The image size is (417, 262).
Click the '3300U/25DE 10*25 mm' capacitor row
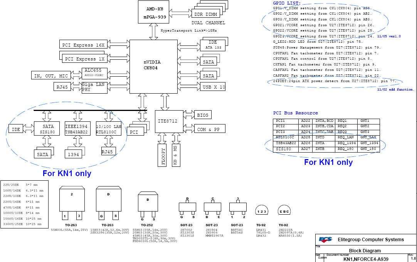coord(22,224)
